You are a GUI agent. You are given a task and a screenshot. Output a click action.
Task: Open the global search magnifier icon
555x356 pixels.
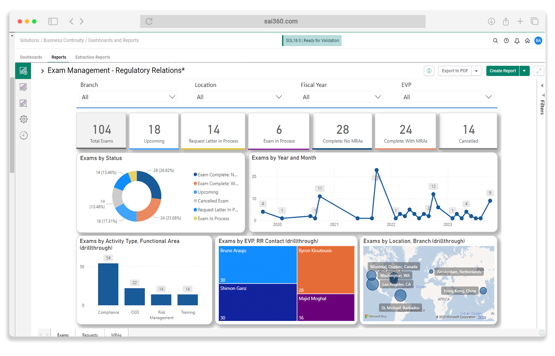pyautogui.click(x=495, y=40)
